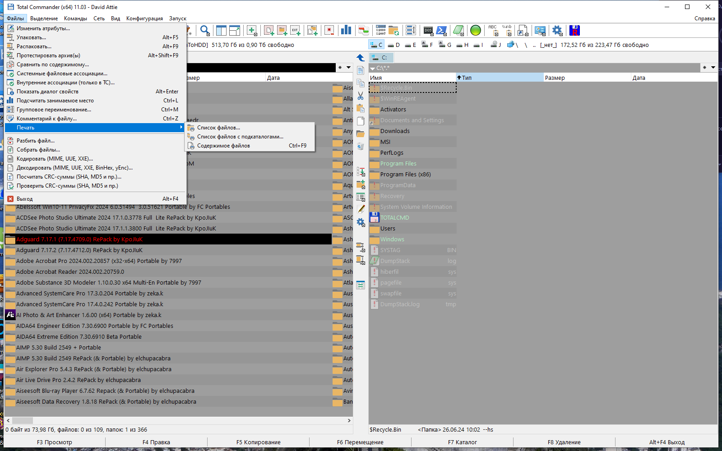Image resolution: width=722 pixels, height=451 pixels.
Task: Click the gear settings toolbar icon
Action: click(558, 31)
